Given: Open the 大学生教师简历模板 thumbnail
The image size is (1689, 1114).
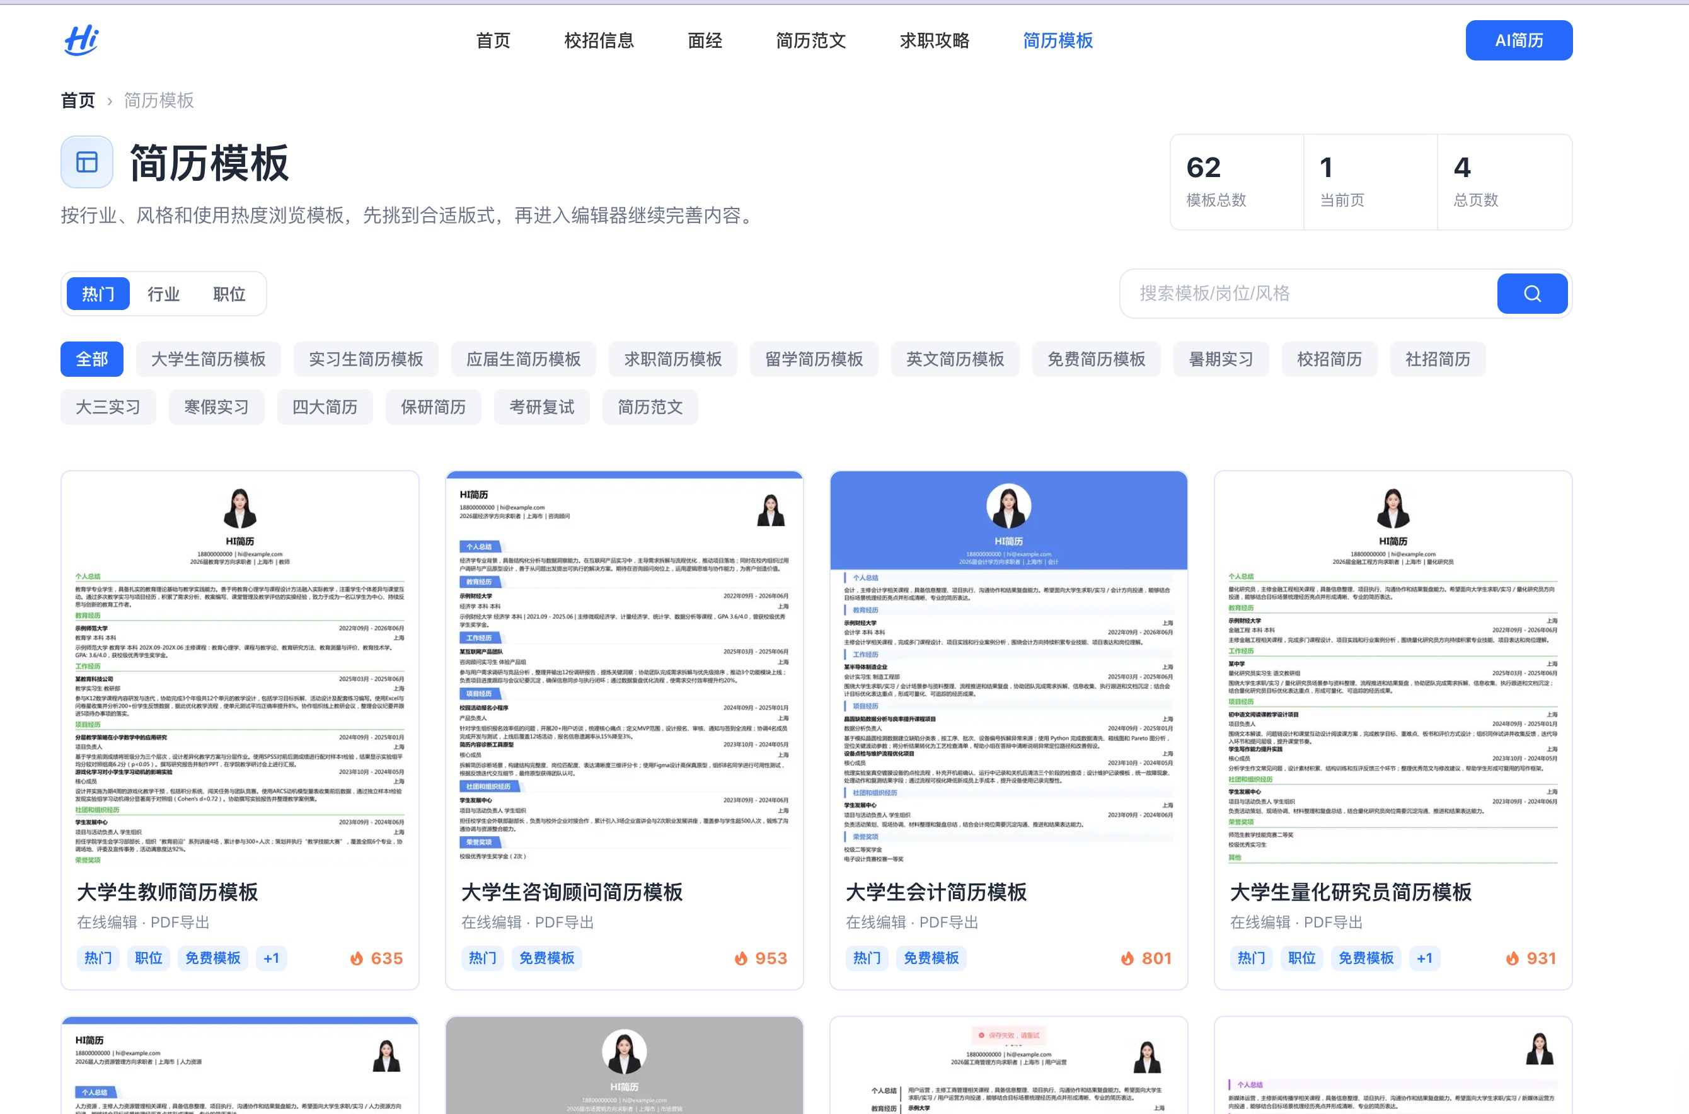Looking at the screenshot, I should (x=240, y=668).
